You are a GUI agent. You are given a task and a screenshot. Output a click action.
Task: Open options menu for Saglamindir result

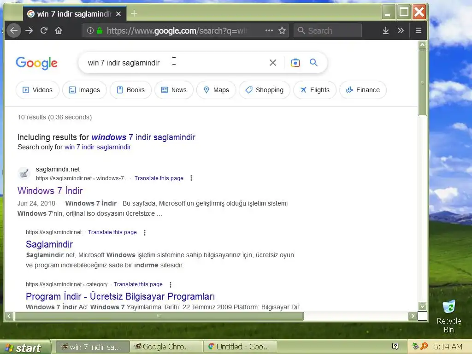[x=145, y=232]
